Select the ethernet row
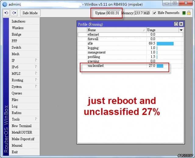The image size is (195, 158). [x=130, y=34]
